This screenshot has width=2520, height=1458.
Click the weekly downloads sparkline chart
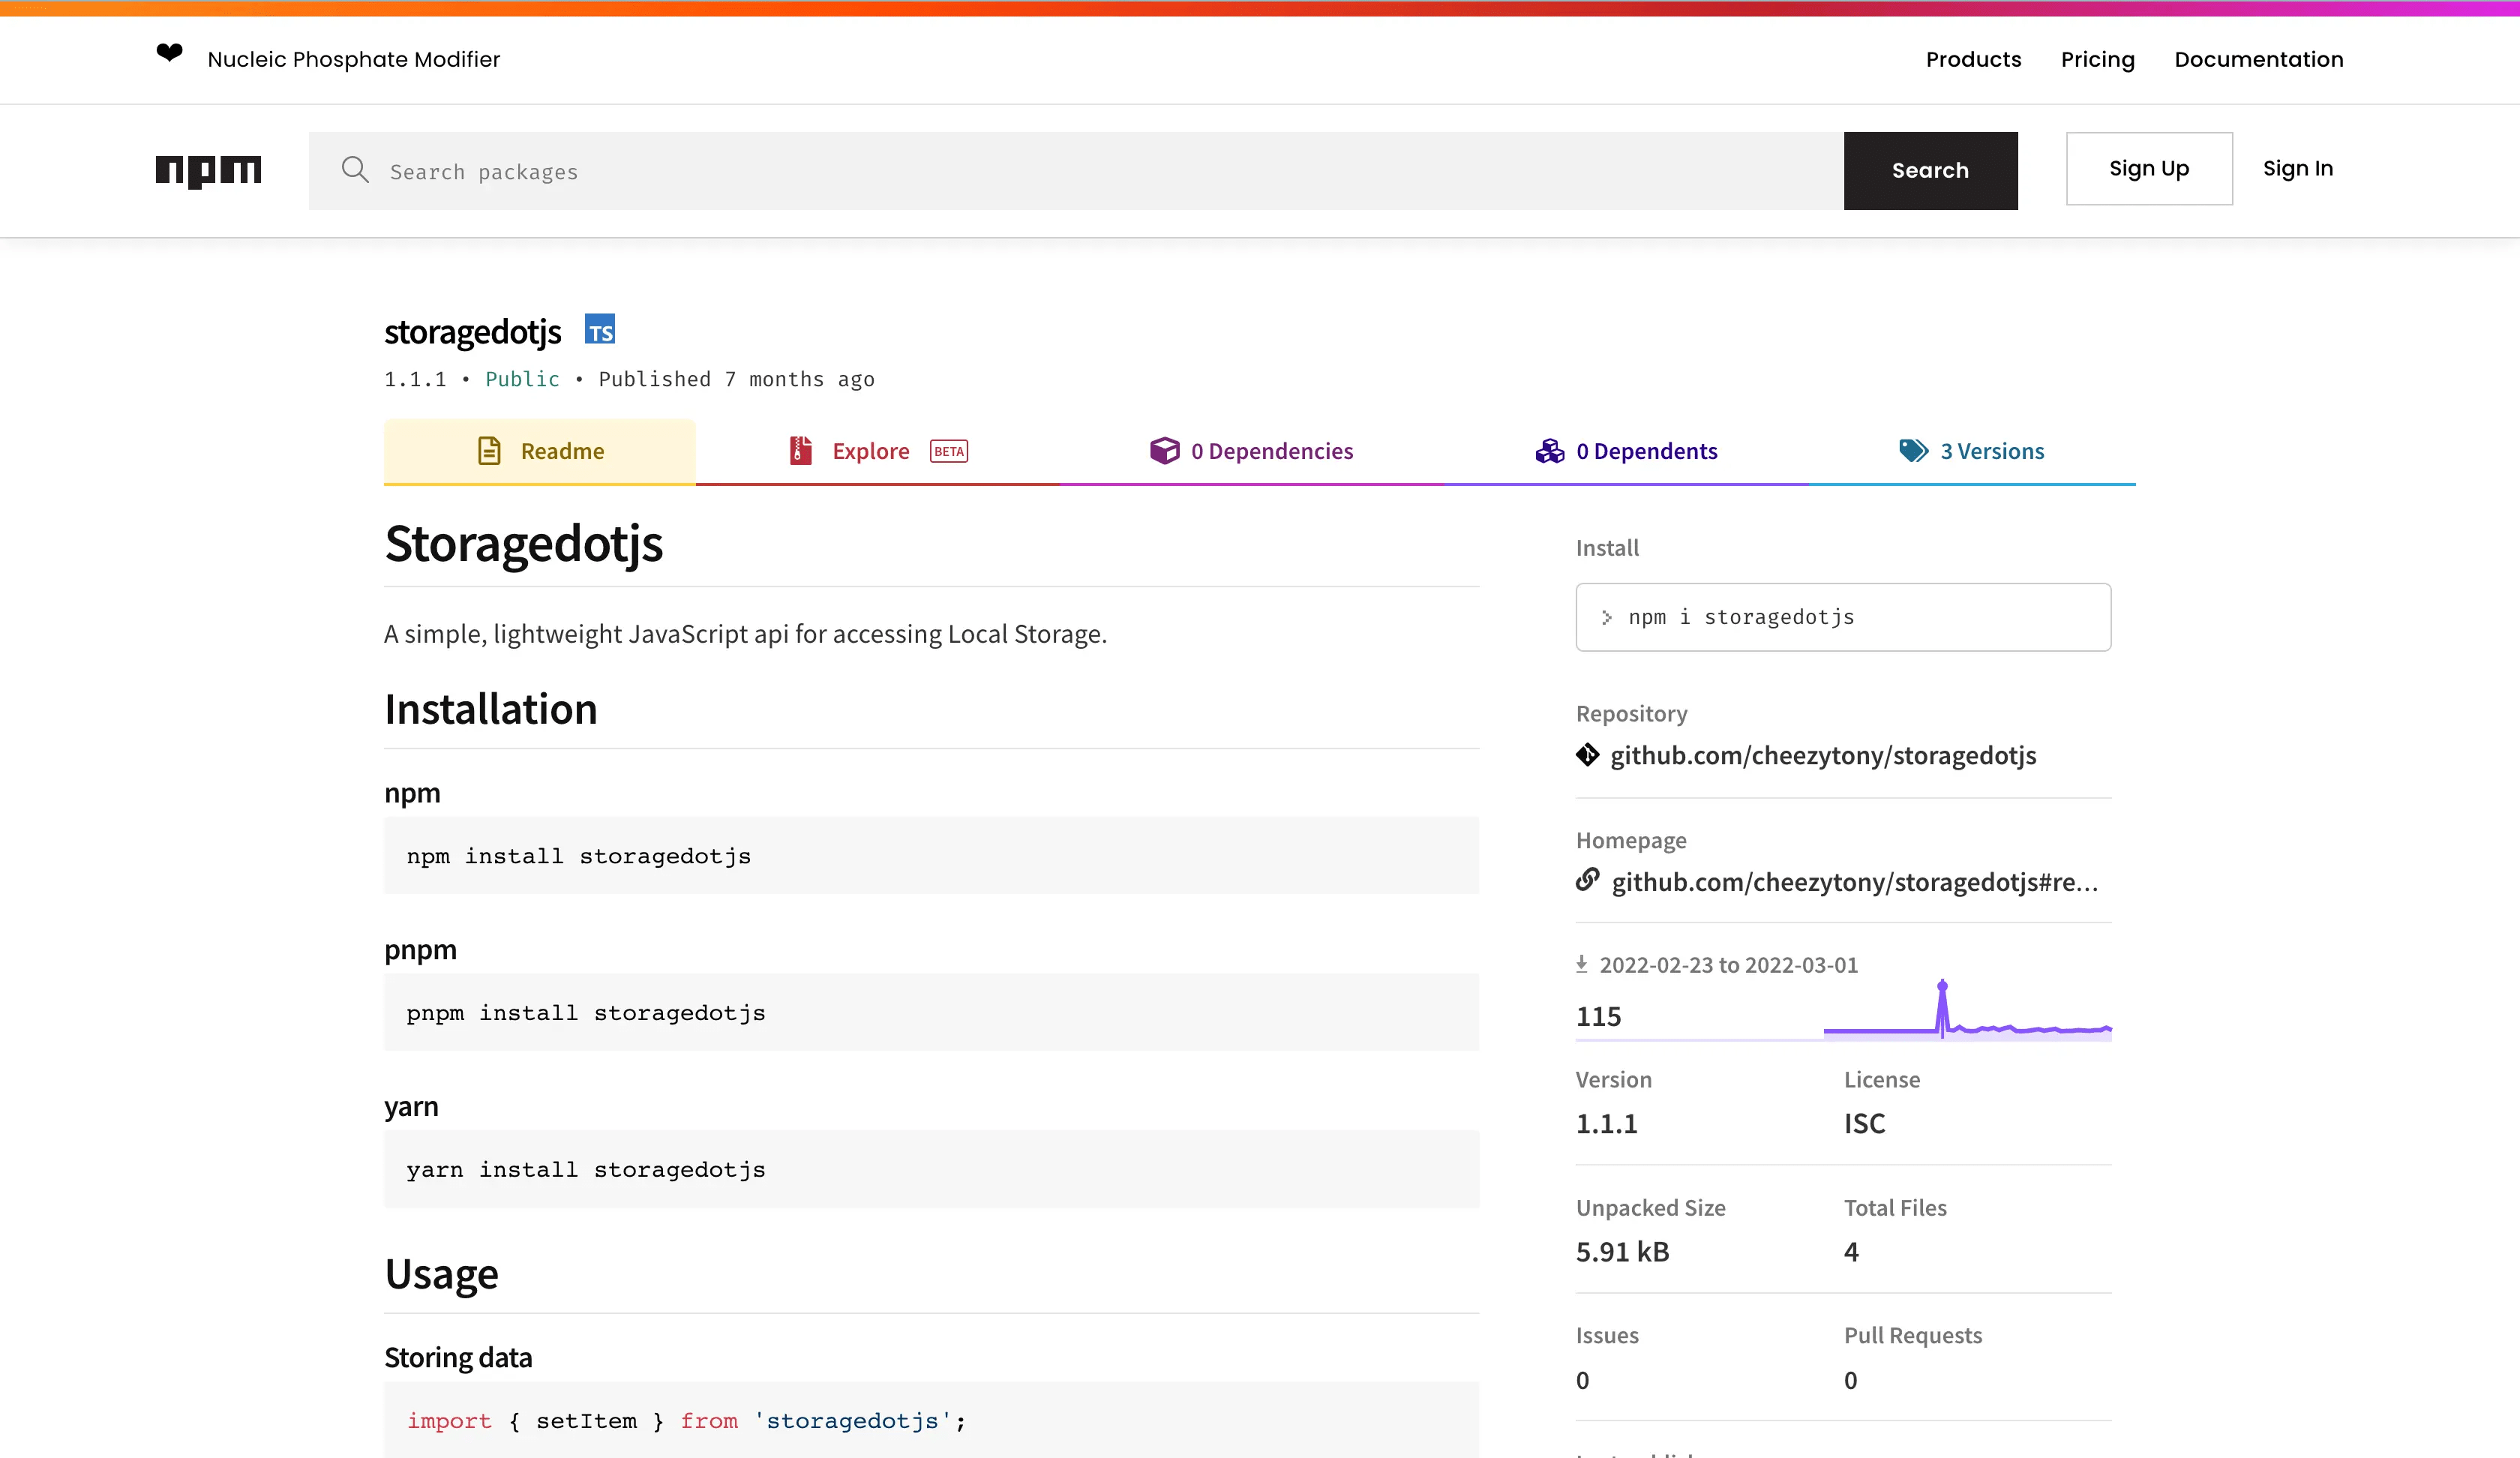tap(1967, 1010)
